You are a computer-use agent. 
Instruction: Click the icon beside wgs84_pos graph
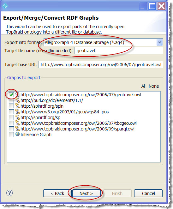[x=17, y=111]
